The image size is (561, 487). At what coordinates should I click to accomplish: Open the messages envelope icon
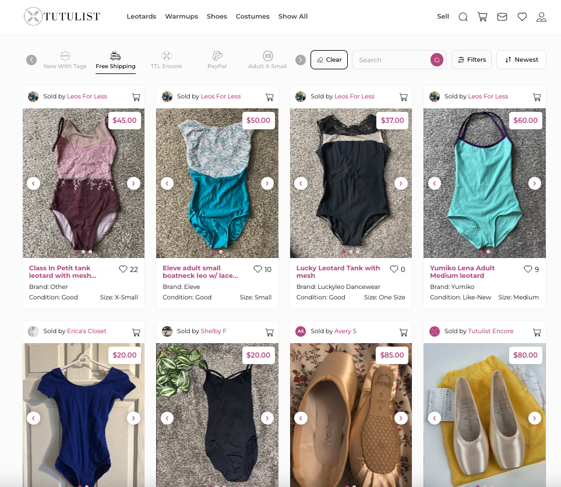502,17
